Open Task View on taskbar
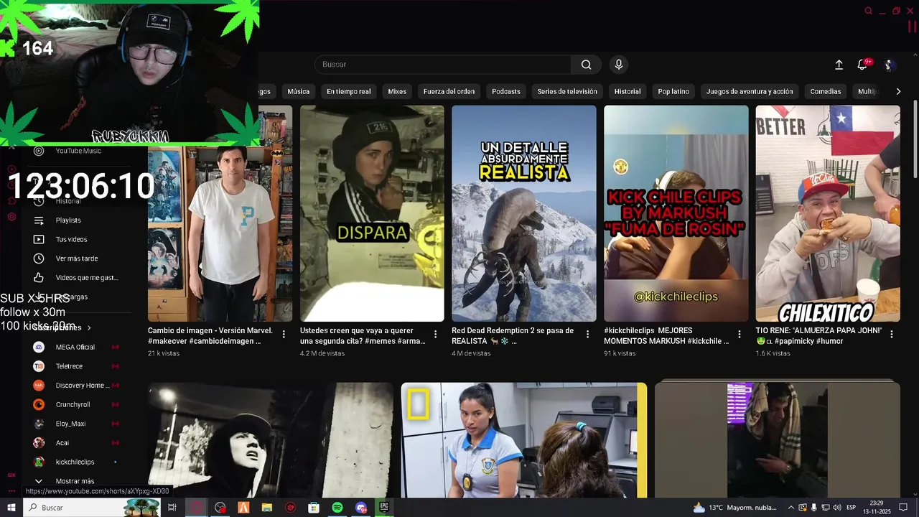The image size is (919, 517). tap(172, 508)
